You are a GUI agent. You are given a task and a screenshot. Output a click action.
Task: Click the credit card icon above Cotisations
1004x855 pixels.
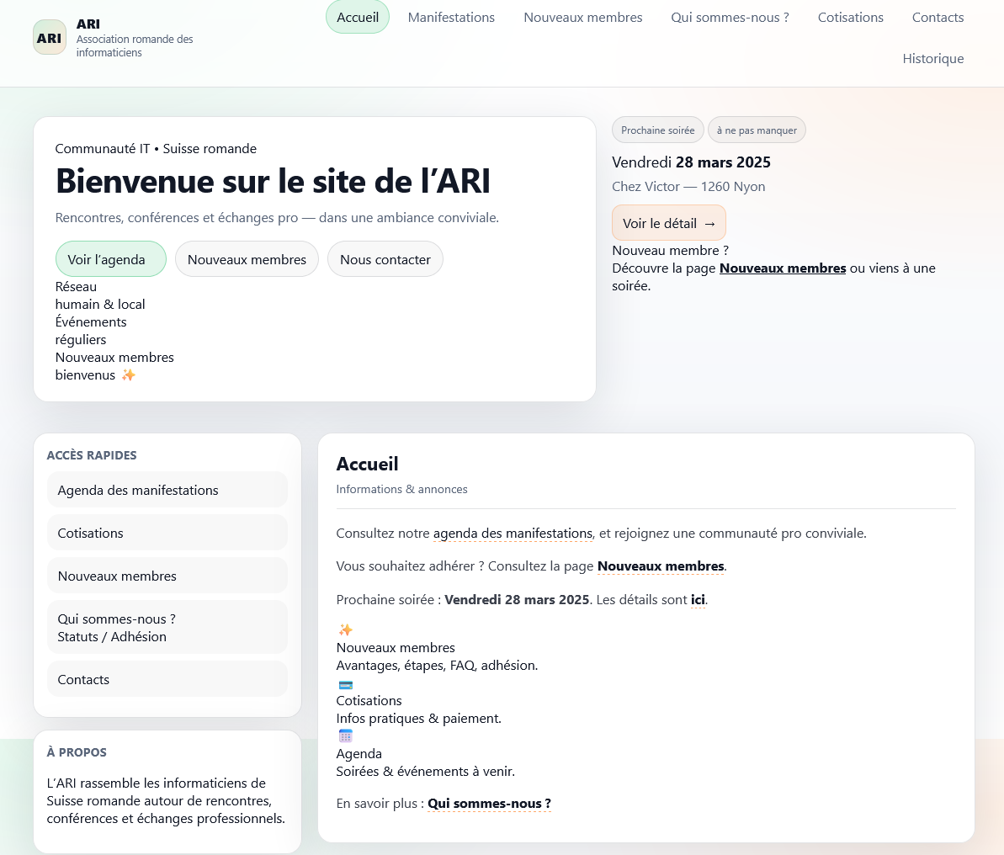[345, 683]
